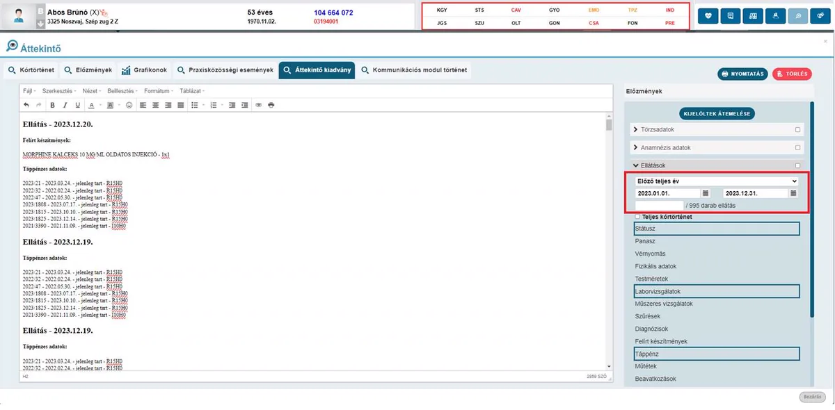Open the Nézet menu

pyautogui.click(x=91, y=91)
